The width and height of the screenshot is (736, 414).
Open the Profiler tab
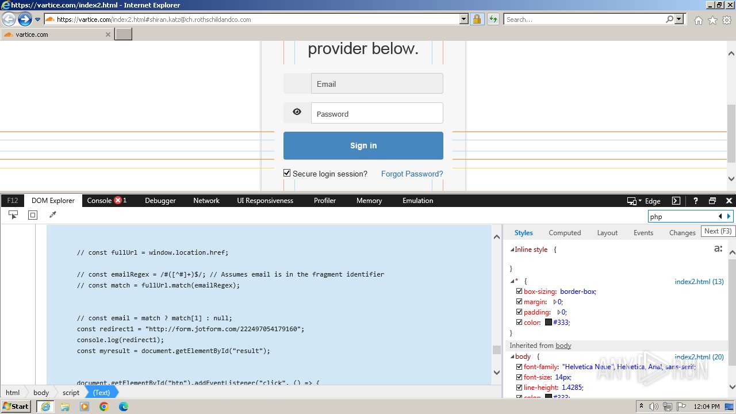tap(325, 201)
